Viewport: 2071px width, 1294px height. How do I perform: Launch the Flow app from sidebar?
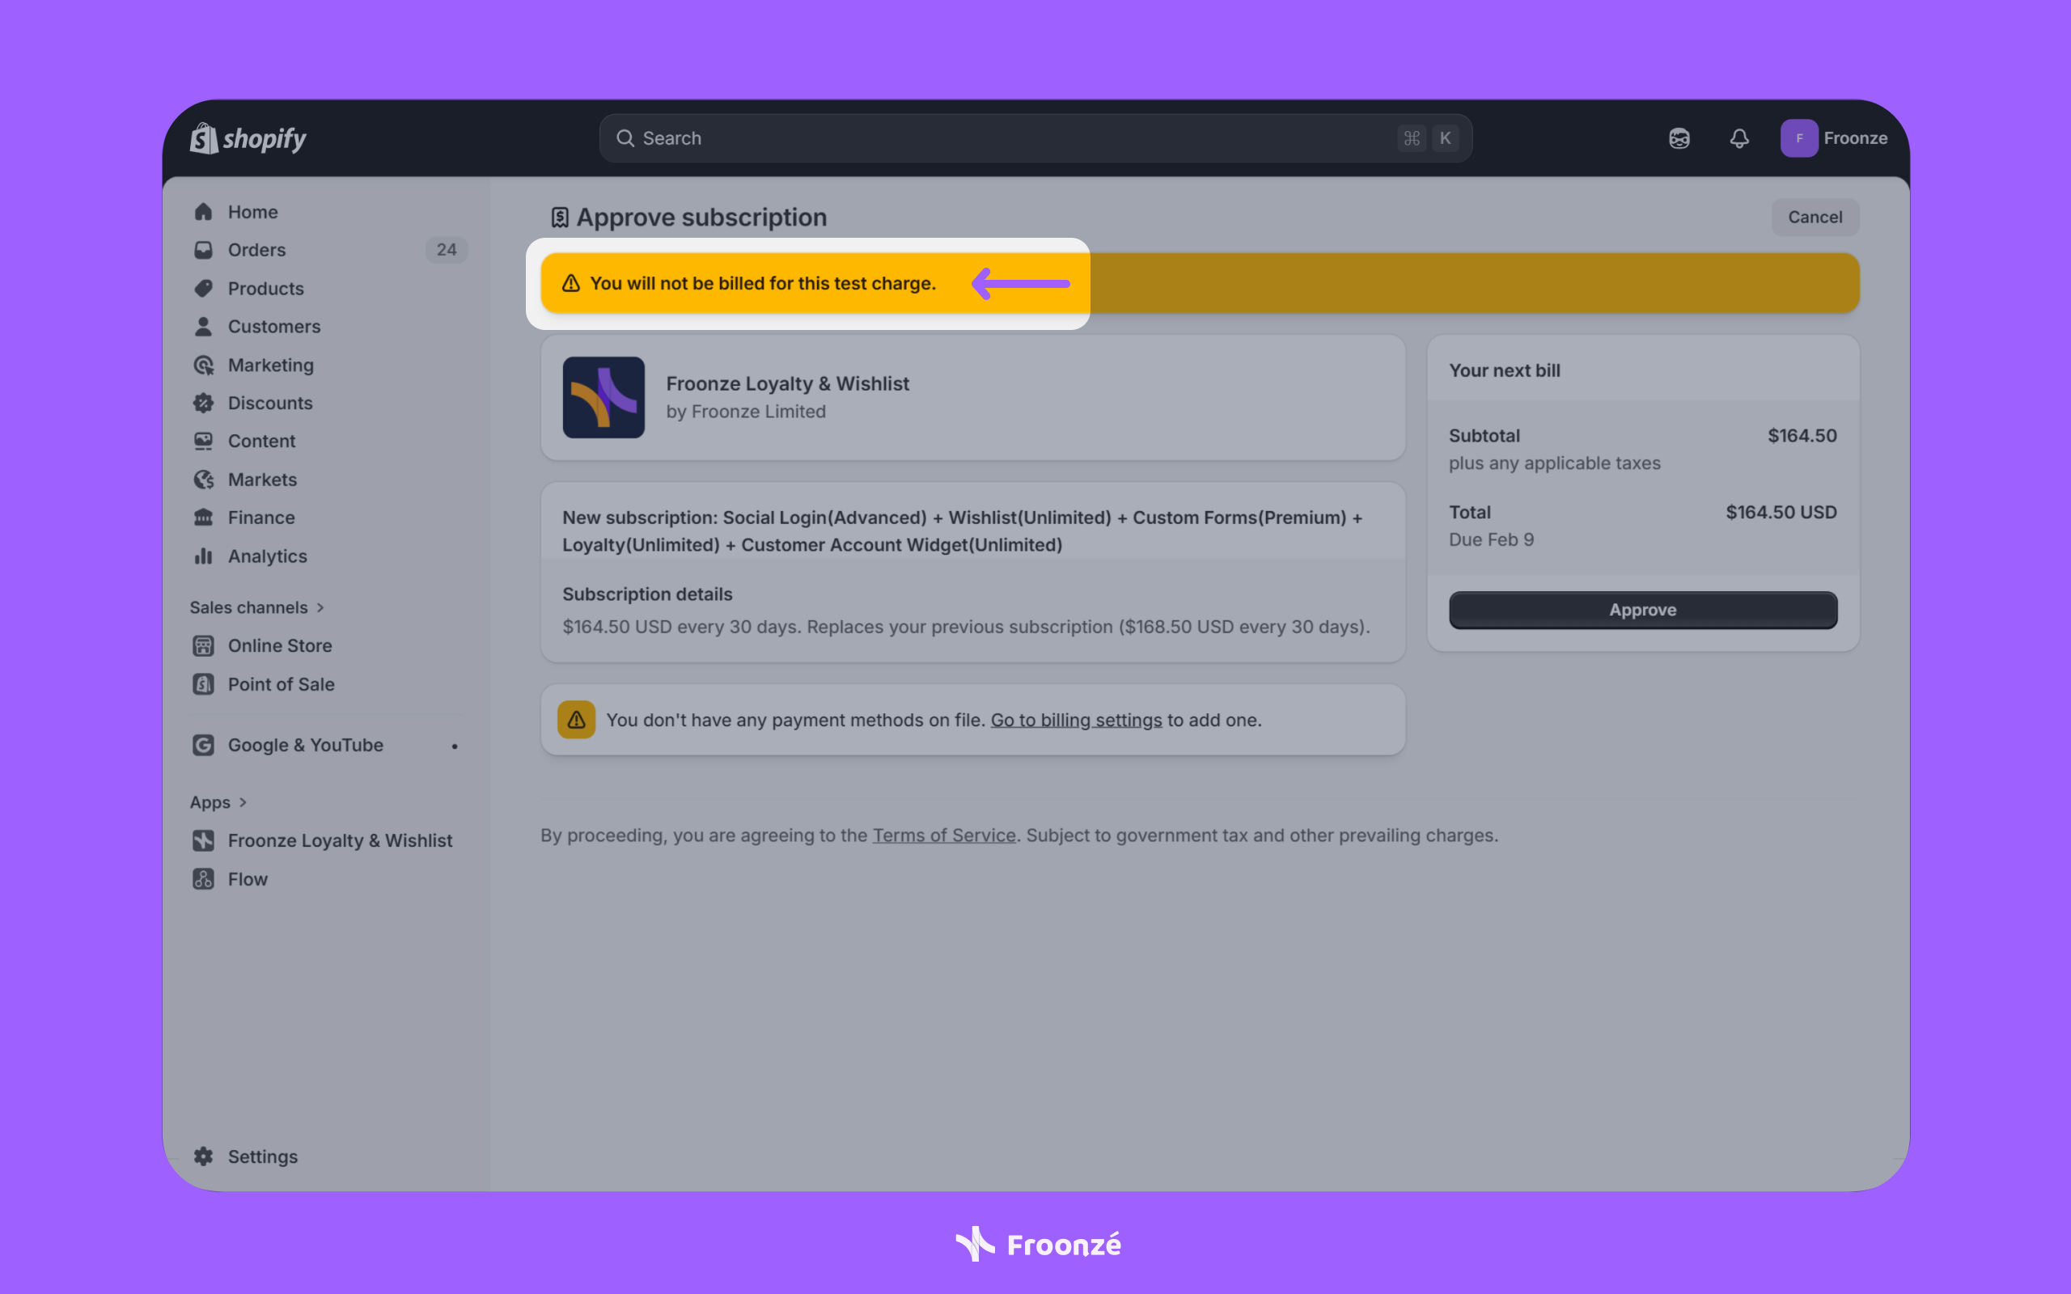coord(248,879)
